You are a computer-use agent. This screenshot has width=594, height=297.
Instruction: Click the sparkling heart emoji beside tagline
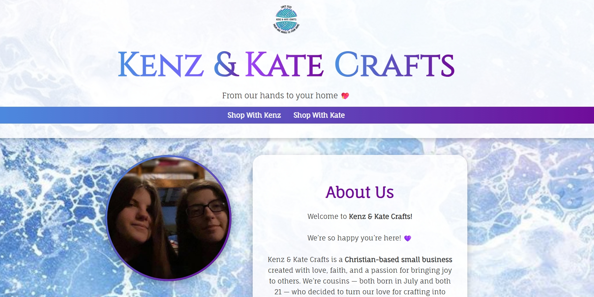pos(345,96)
